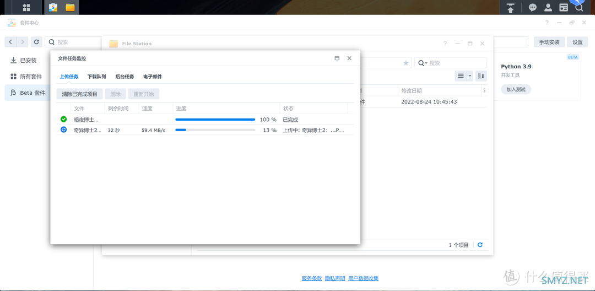Add current folder to favorites star

pyautogui.click(x=406, y=63)
